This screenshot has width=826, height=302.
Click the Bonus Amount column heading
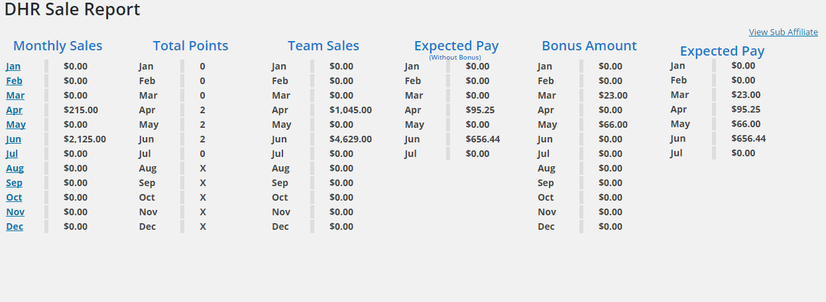tap(589, 46)
